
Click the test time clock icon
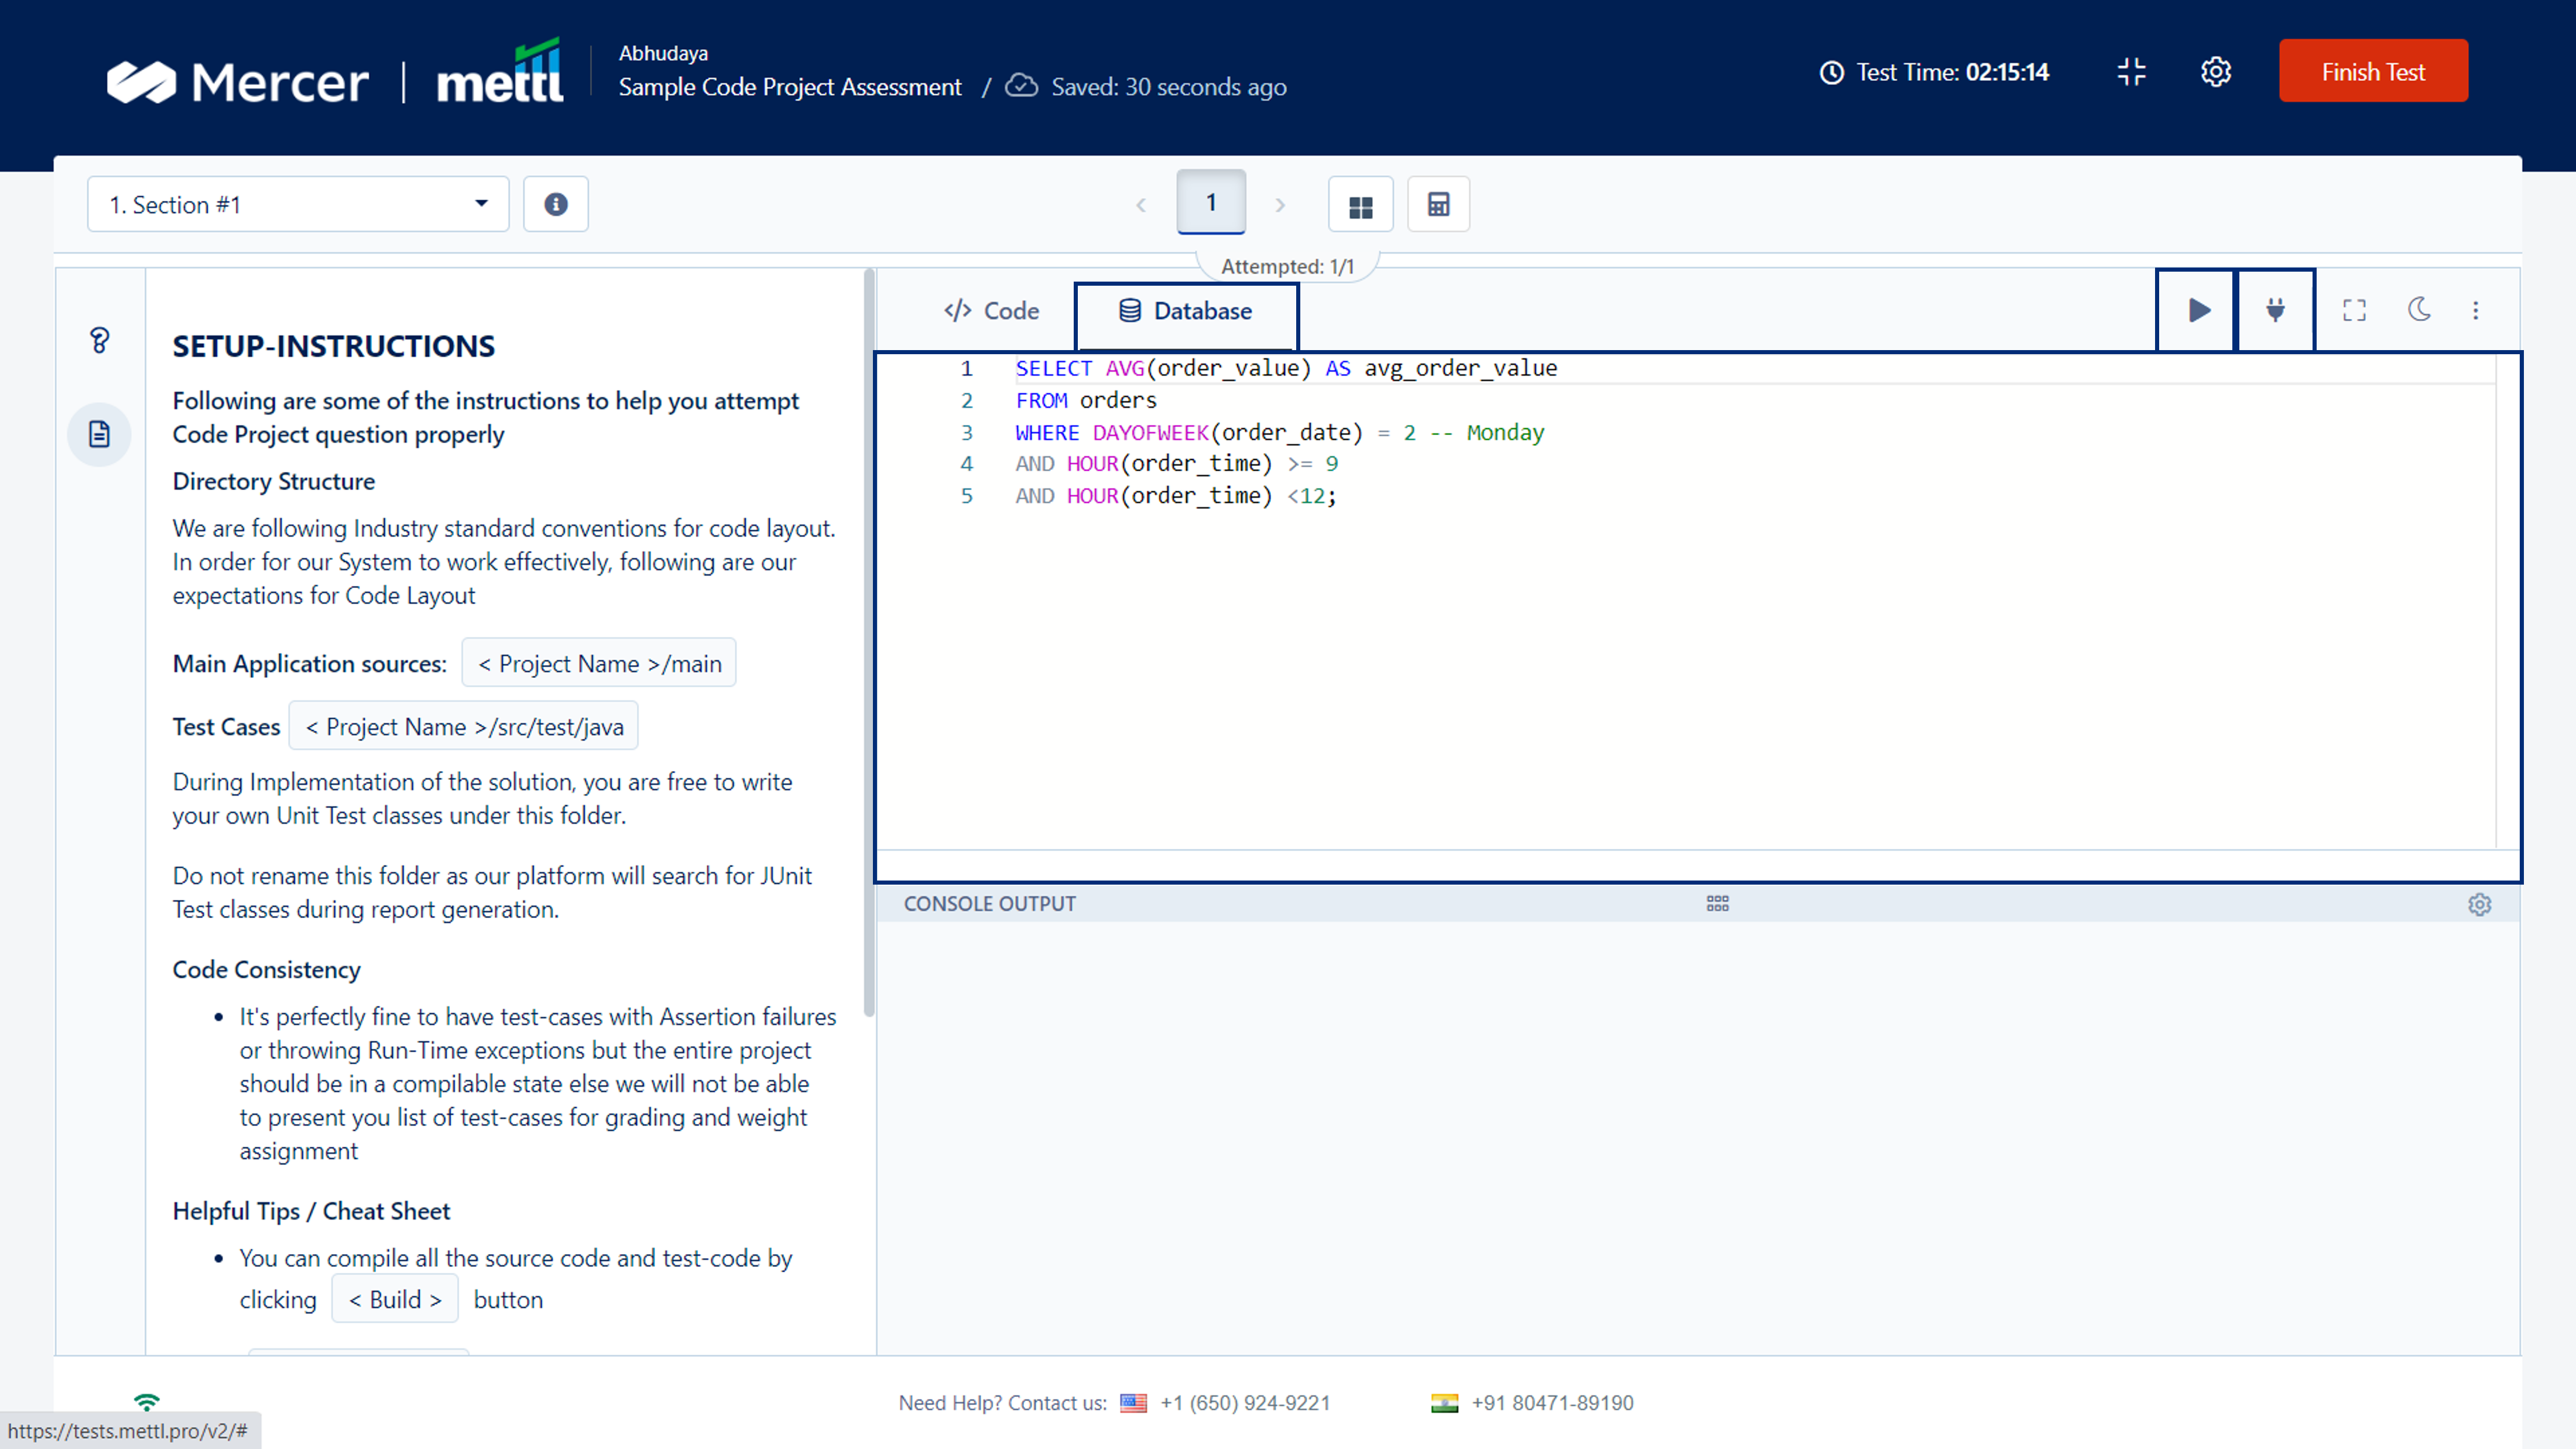(x=1831, y=73)
